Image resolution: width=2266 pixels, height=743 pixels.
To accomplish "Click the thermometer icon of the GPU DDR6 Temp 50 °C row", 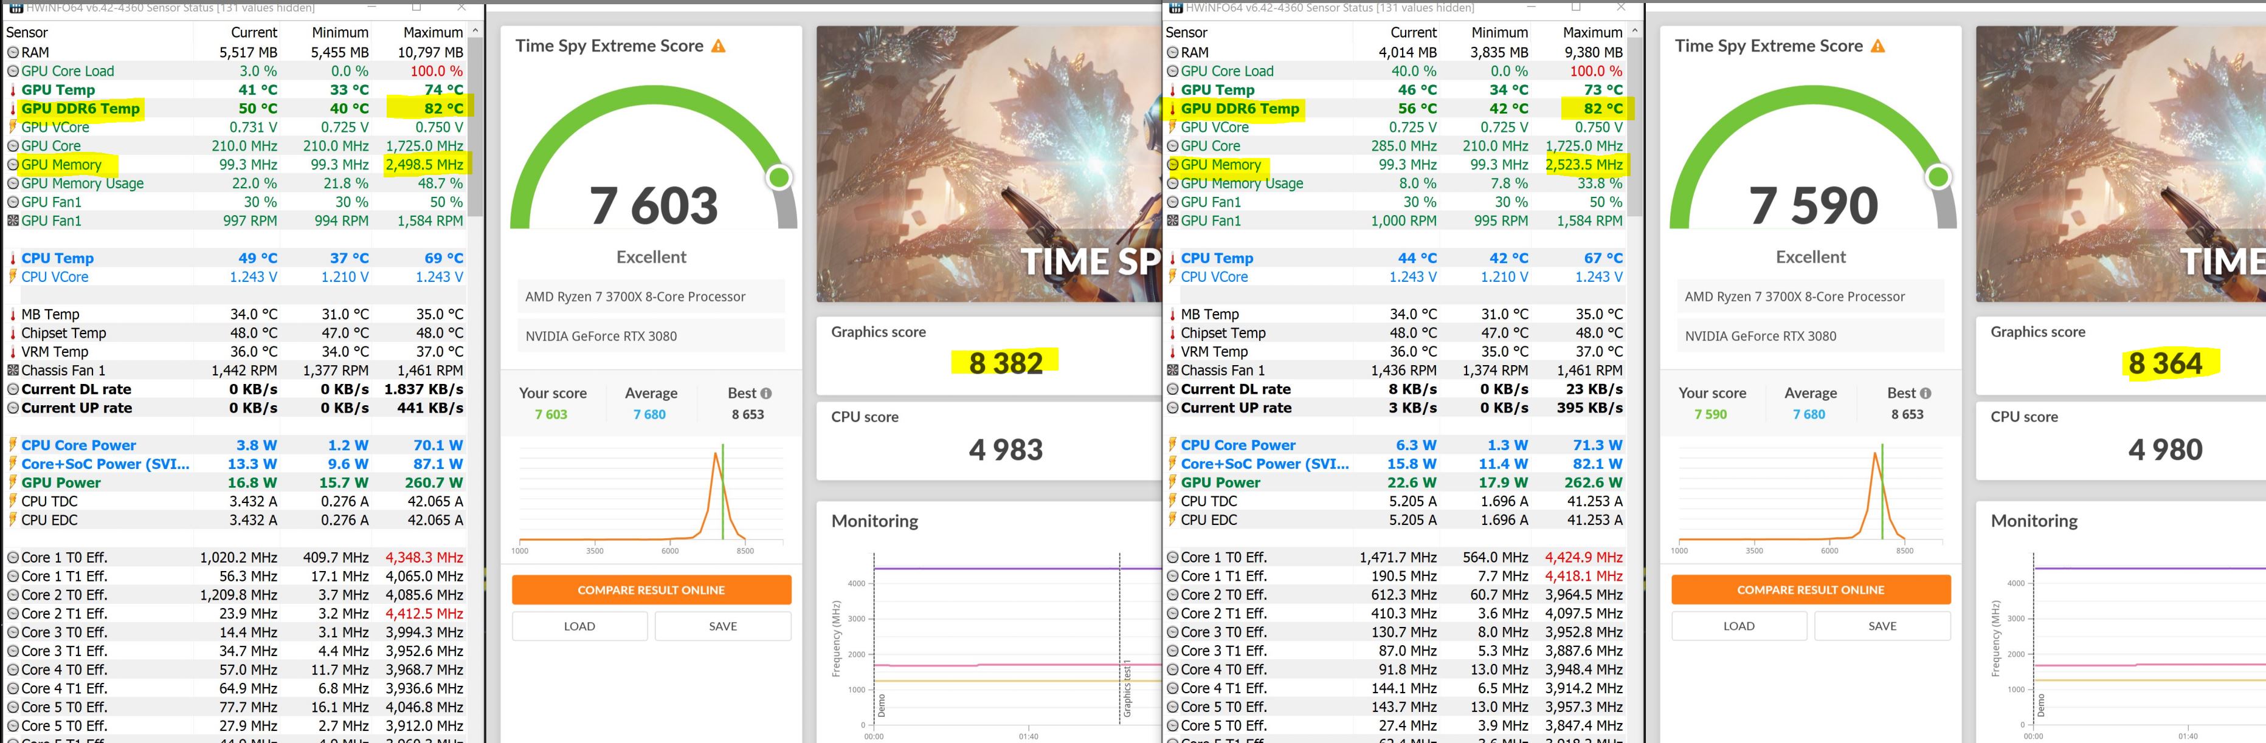I will click(x=13, y=109).
